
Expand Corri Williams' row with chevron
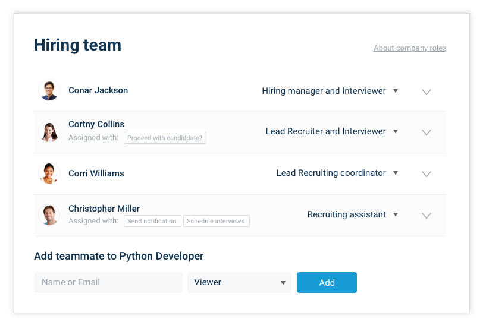click(x=427, y=174)
